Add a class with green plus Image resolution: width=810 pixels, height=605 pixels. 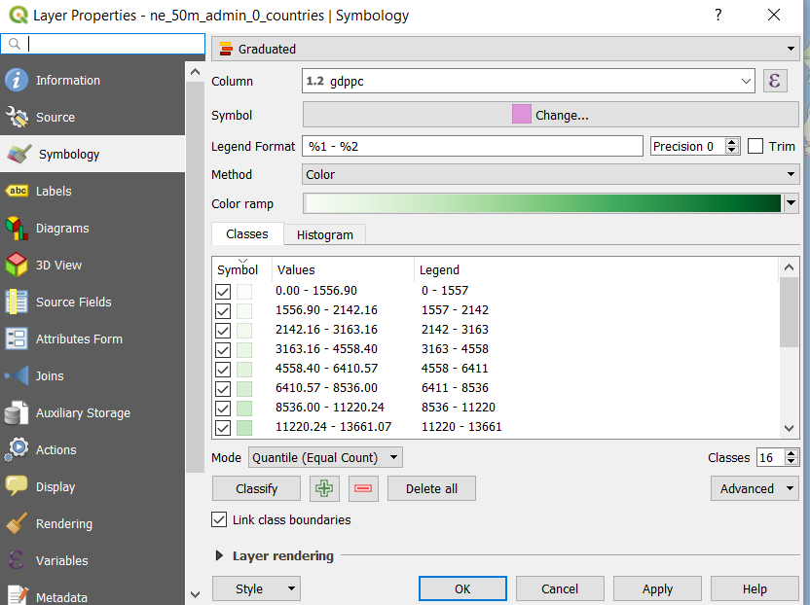tap(324, 488)
